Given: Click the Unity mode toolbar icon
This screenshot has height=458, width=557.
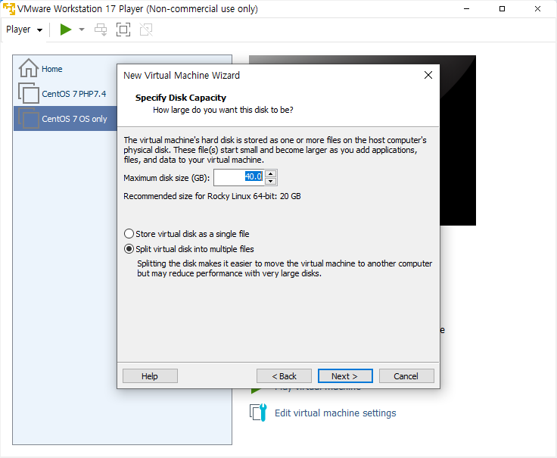Looking at the screenshot, I should coord(146,30).
